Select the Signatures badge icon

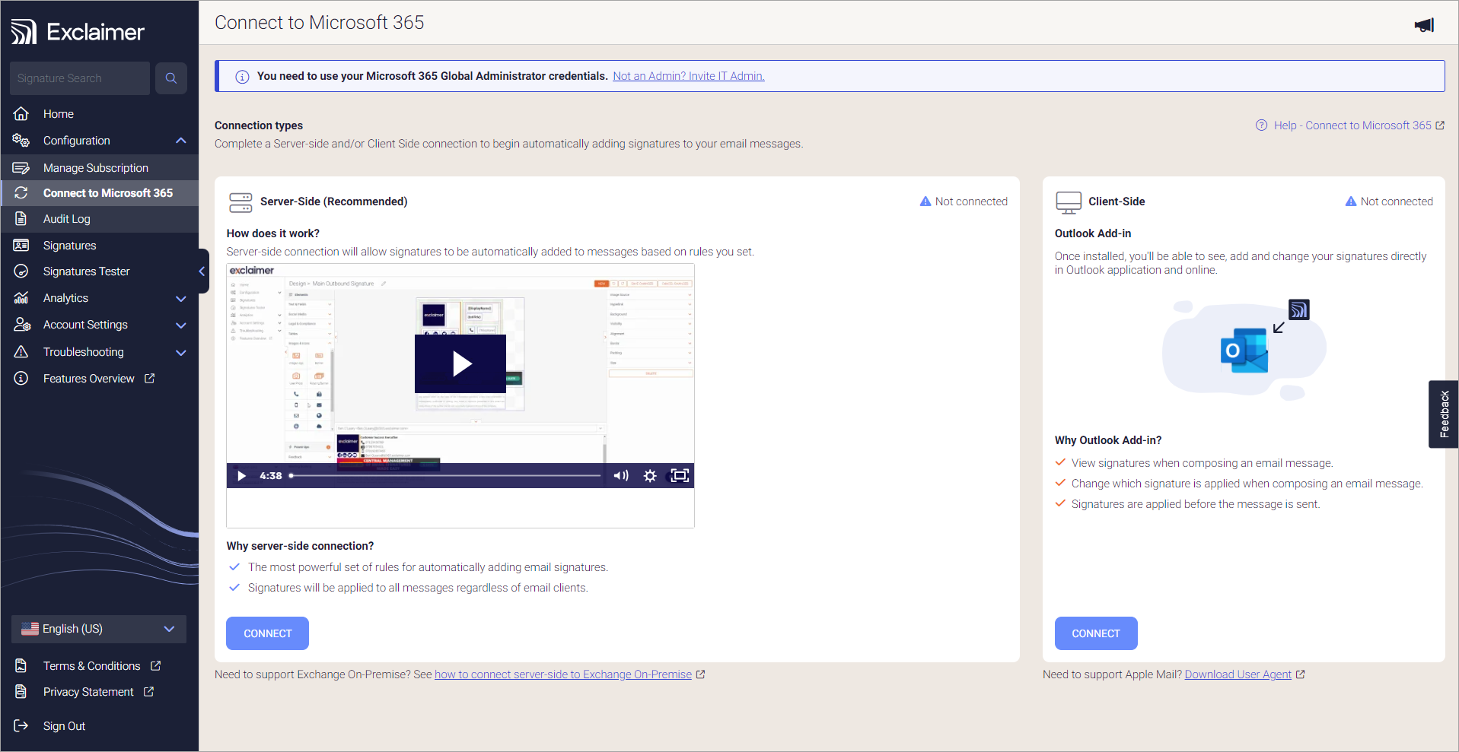21,245
